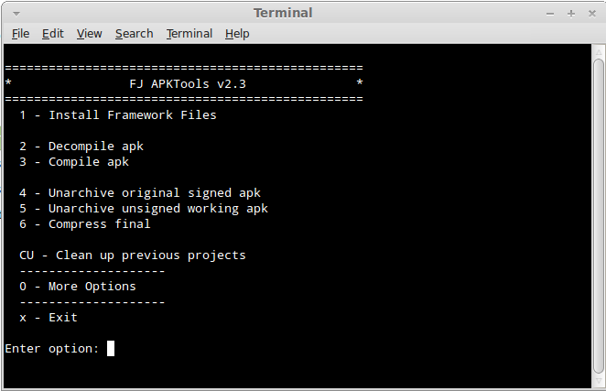Click the Install Framework Files line
This screenshot has height=391, width=606.
(x=118, y=115)
